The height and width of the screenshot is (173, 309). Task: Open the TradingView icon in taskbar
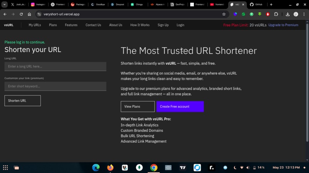click(x=183, y=168)
